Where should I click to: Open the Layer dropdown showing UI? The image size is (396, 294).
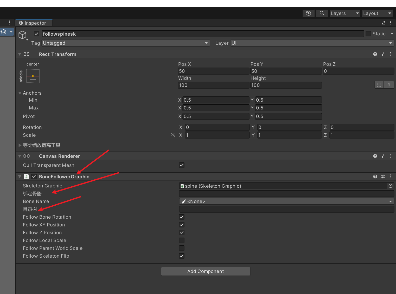pos(312,43)
